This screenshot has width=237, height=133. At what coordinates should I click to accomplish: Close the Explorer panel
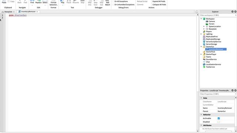[236, 11]
